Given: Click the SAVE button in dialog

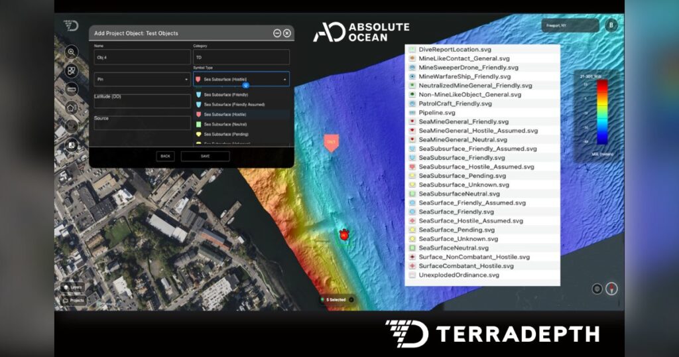Looking at the screenshot, I should point(206,157).
